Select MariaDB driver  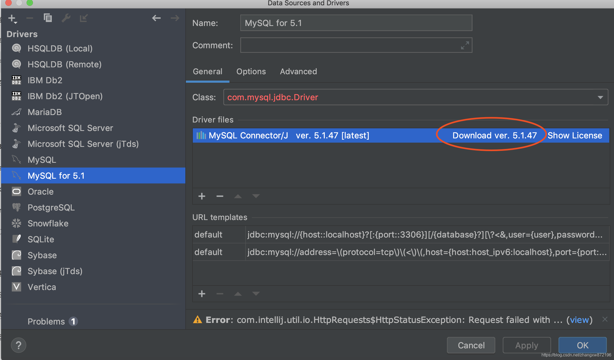click(93, 112)
